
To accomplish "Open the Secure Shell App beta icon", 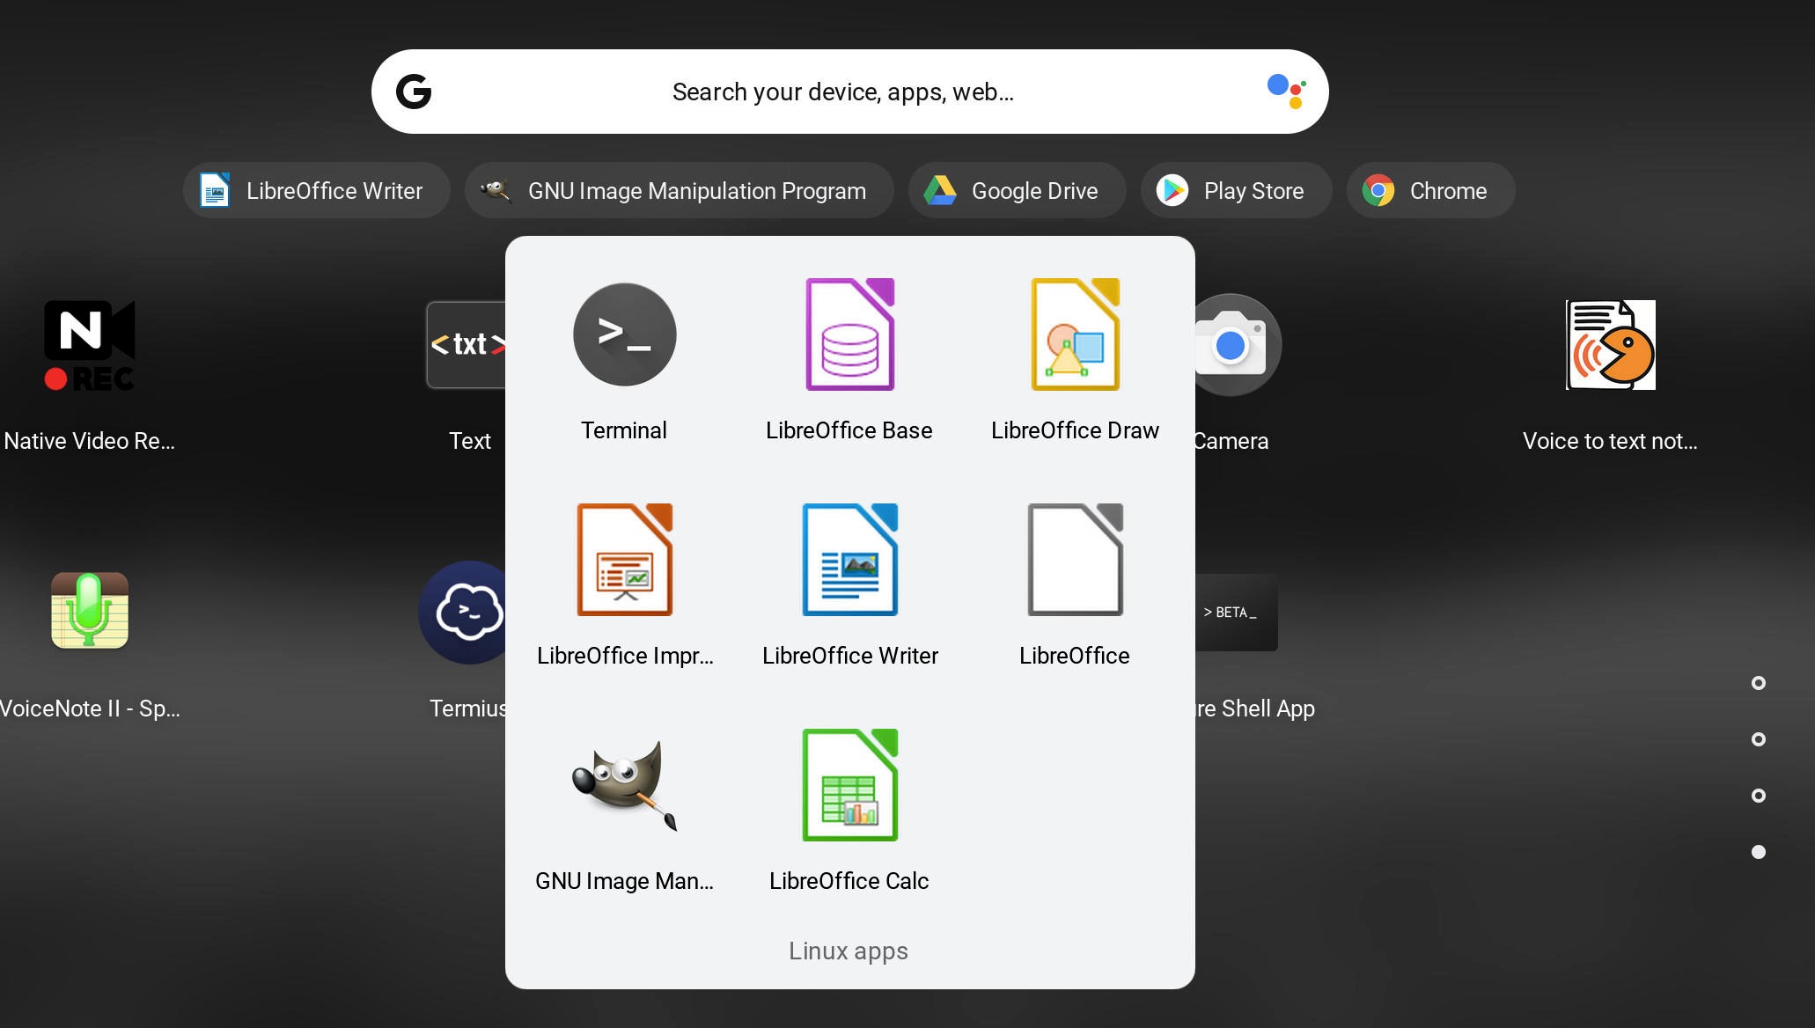I will pos(1236,613).
